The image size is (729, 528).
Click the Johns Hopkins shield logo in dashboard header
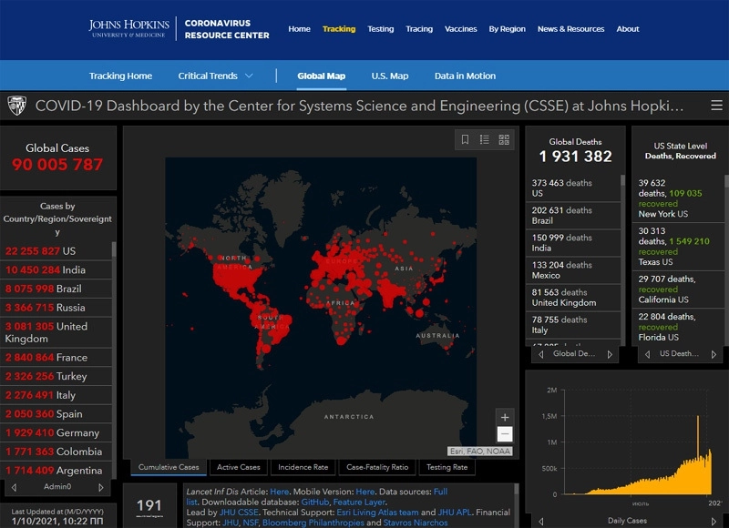(x=16, y=106)
